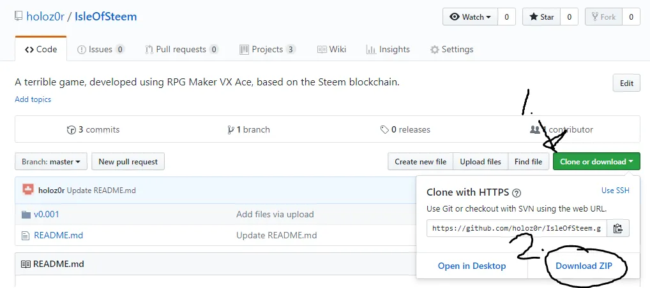Open the v0.001 folder

click(x=47, y=214)
